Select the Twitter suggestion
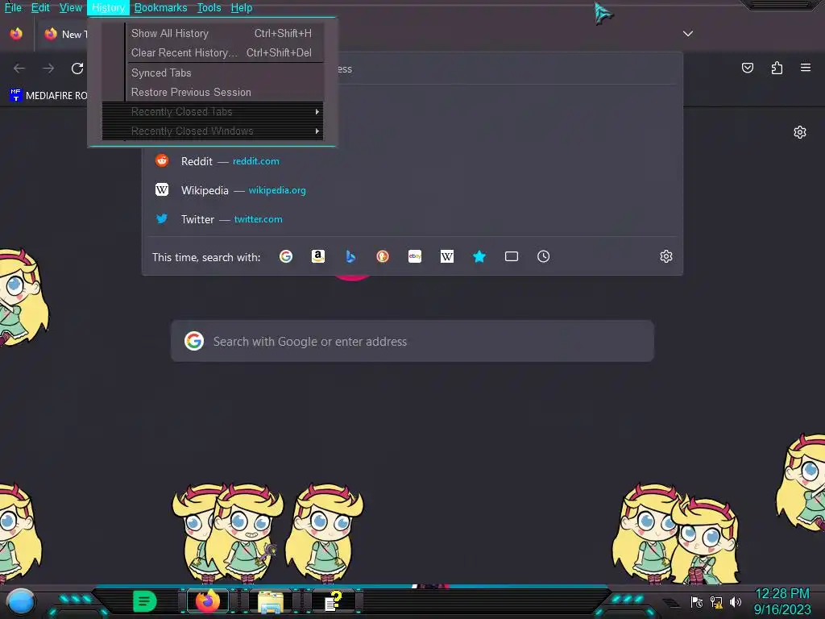 pyautogui.click(x=412, y=219)
